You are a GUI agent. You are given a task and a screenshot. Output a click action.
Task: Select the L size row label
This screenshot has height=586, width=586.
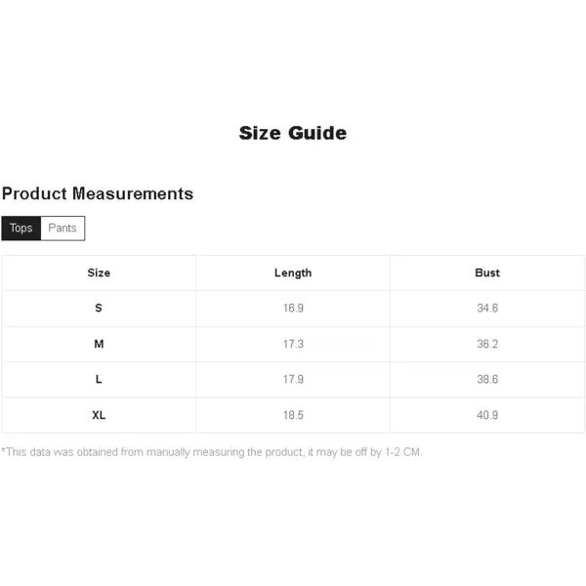(x=99, y=379)
